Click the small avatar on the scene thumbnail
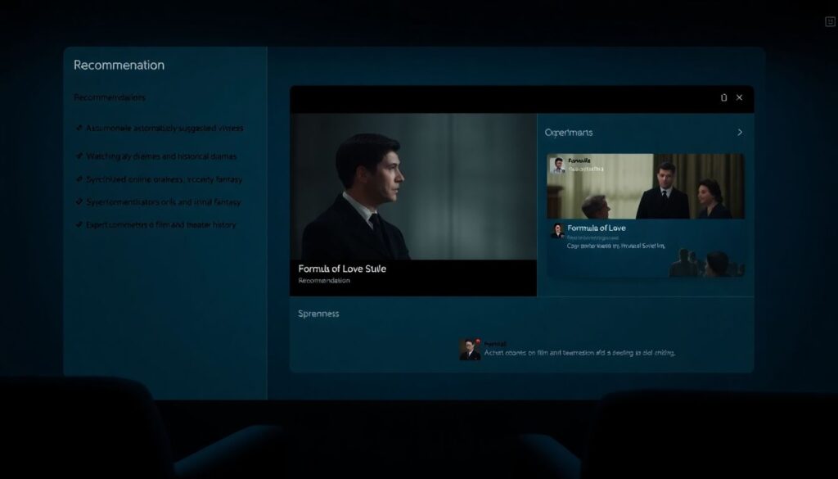Screen dimensions: 838x479 (558, 165)
